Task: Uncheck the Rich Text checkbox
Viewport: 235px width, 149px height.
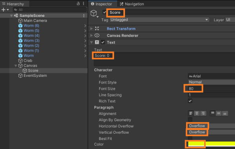Action: 190,101
